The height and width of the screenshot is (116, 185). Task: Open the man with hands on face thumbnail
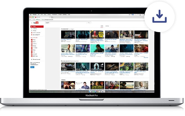[68, 85]
